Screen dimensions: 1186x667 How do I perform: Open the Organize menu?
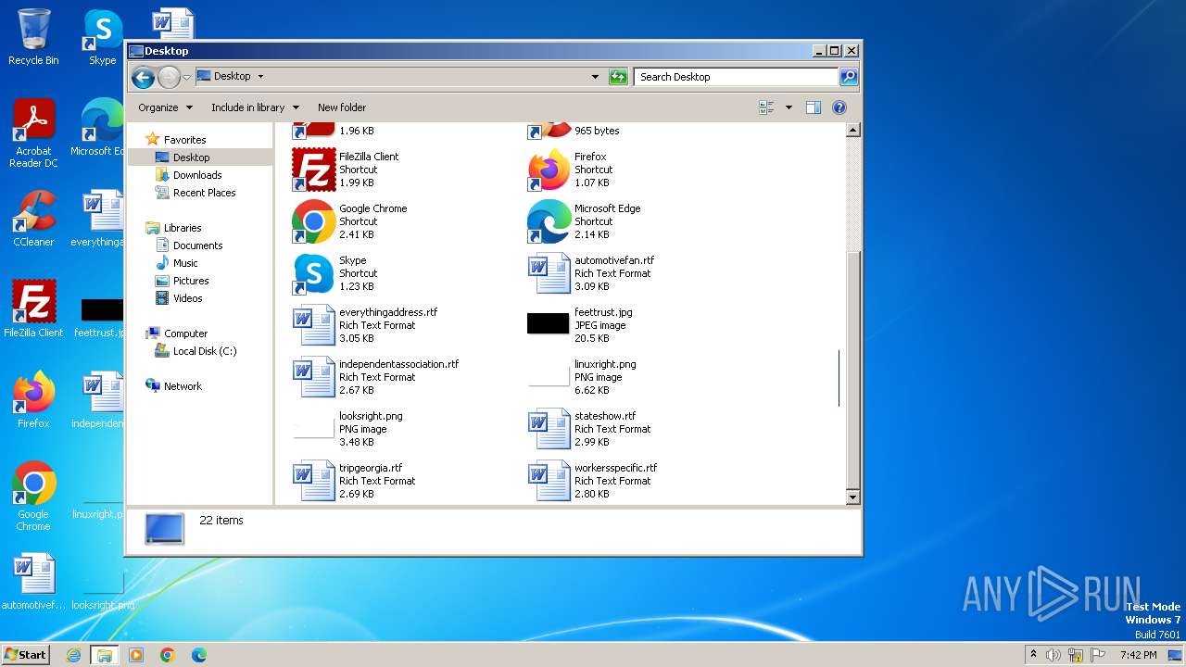pyautogui.click(x=165, y=107)
